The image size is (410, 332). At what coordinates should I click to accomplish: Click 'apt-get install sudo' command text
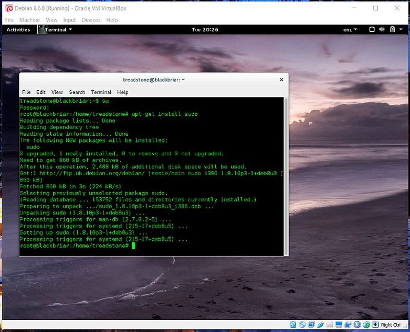tap(165, 114)
